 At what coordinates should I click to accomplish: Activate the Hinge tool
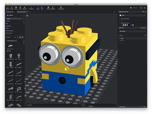pos(12,8)
